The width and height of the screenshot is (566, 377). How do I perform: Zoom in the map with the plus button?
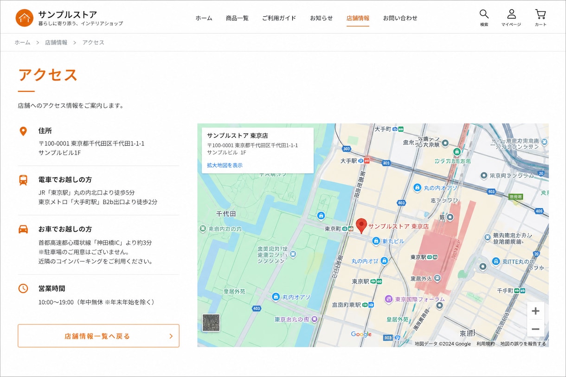(535, 311)
